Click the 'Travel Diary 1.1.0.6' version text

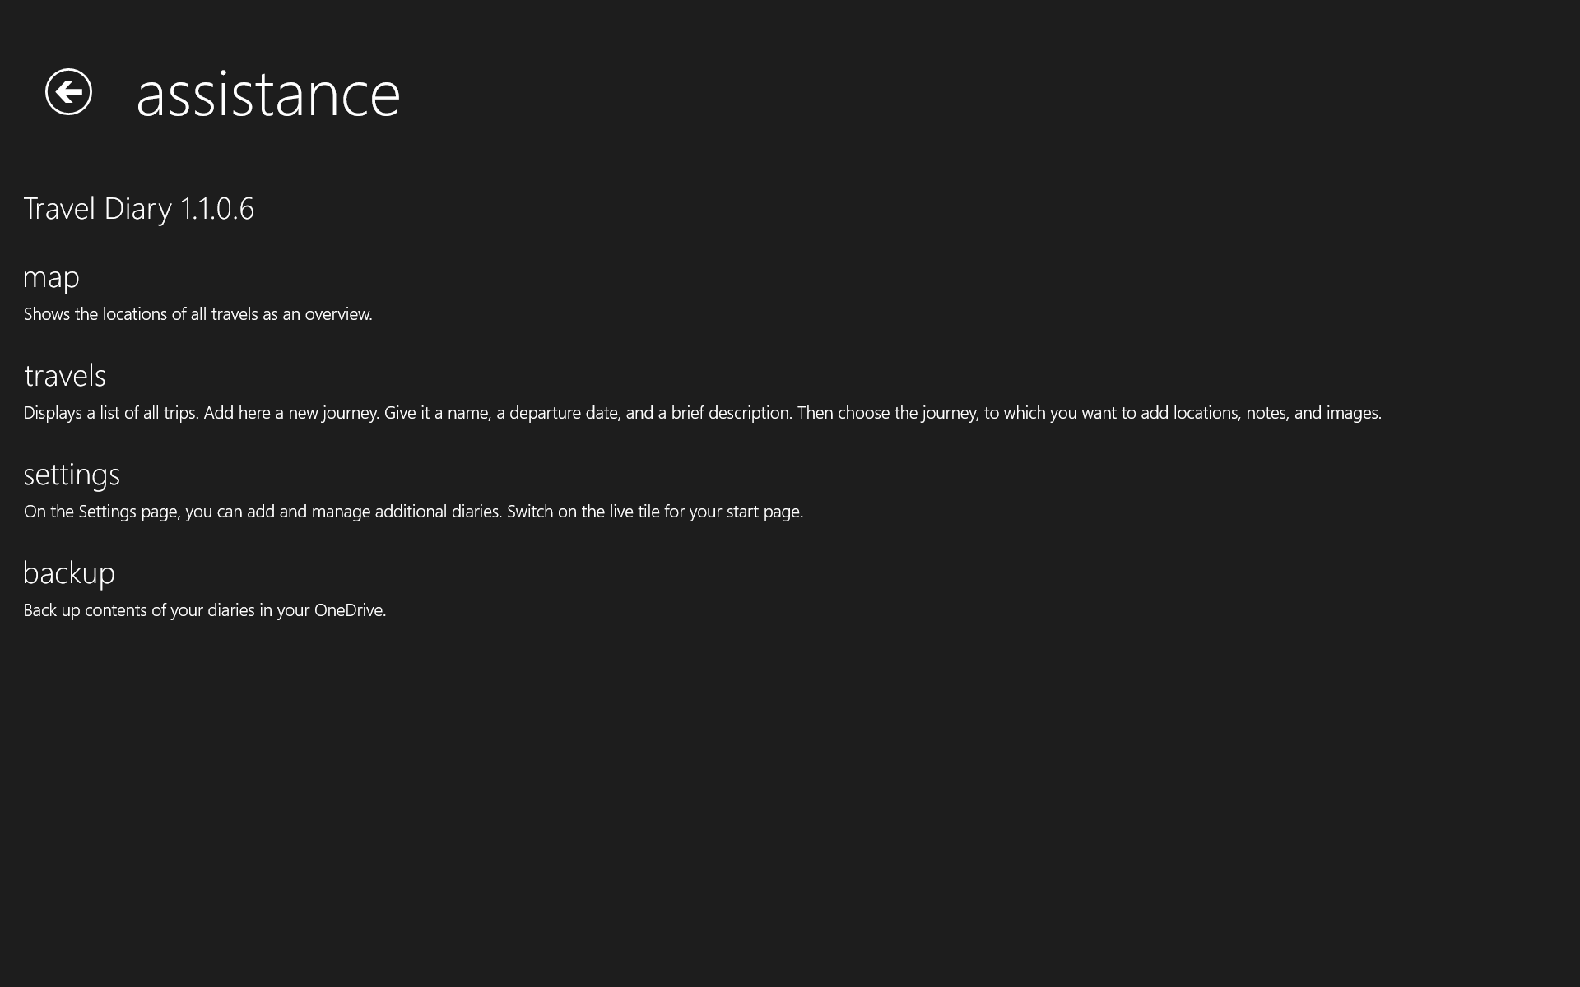pos(138,209)
